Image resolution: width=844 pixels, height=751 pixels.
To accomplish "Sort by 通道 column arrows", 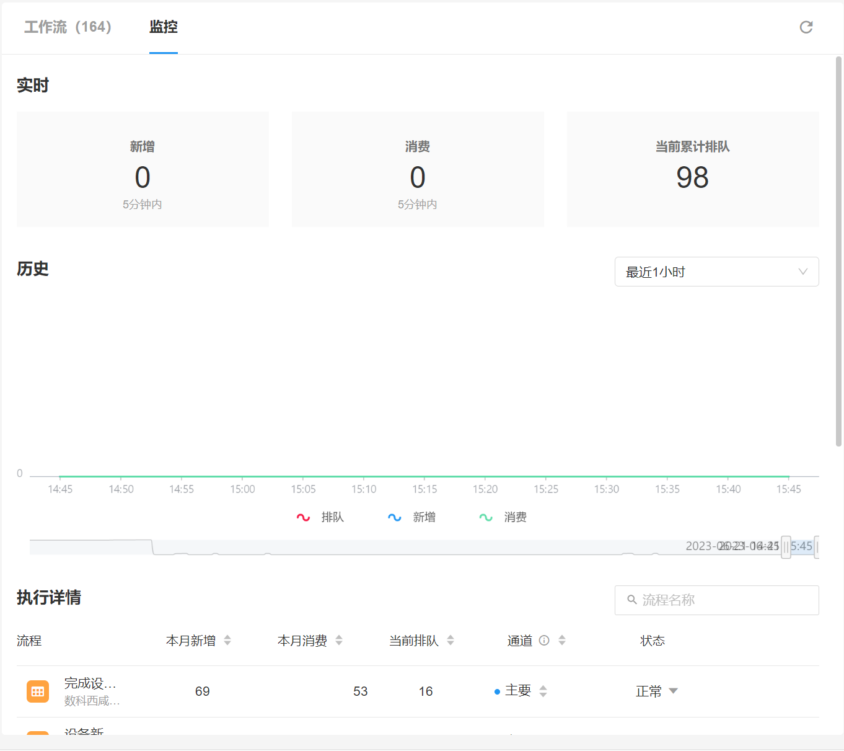I will 562,641.
